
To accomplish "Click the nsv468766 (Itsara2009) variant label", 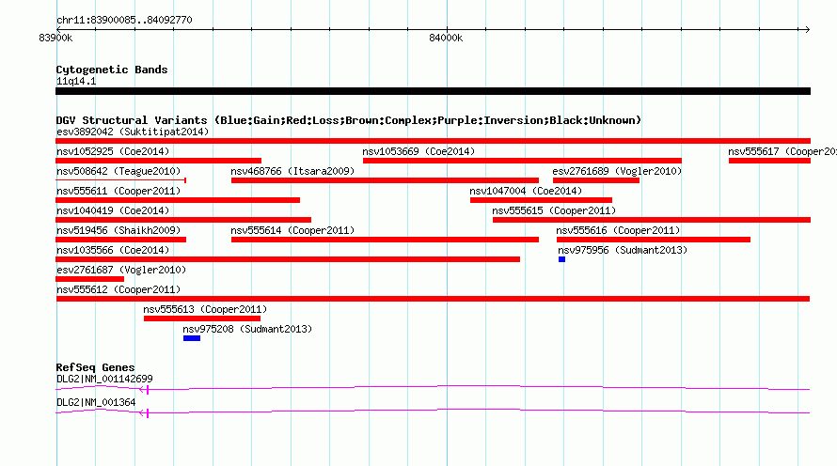I will pos(292,171).
